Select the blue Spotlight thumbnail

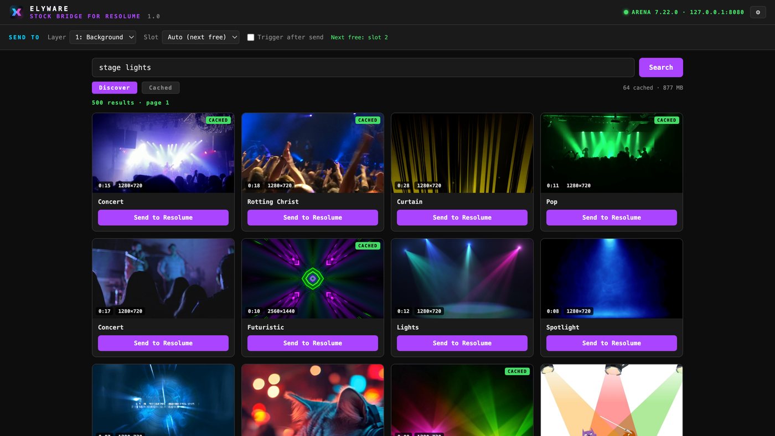tap(612, 279)
